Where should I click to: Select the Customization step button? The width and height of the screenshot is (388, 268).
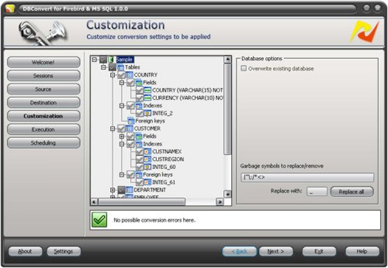coord(43,116)
